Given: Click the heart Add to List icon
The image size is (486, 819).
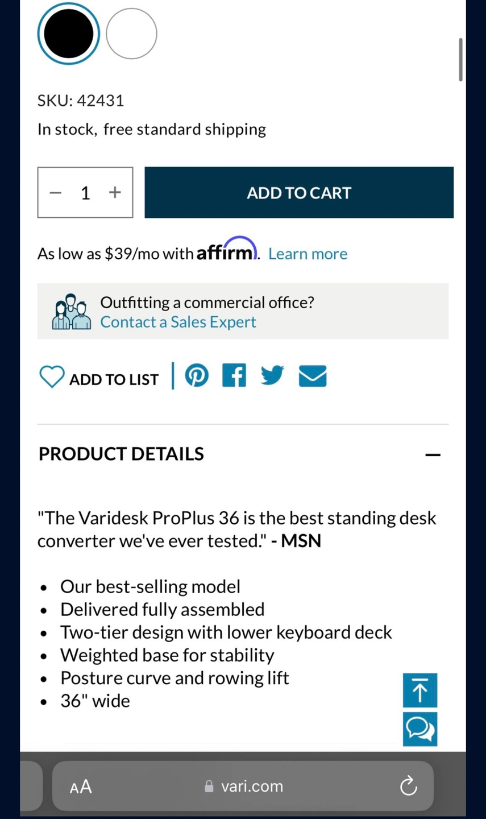Looking at the screenshot, I should pos(52,377).
